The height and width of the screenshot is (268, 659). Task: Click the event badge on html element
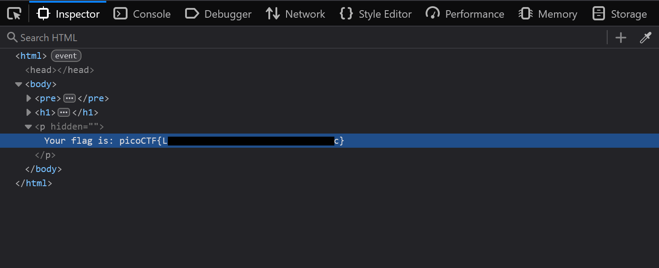[x=66, y=56]
